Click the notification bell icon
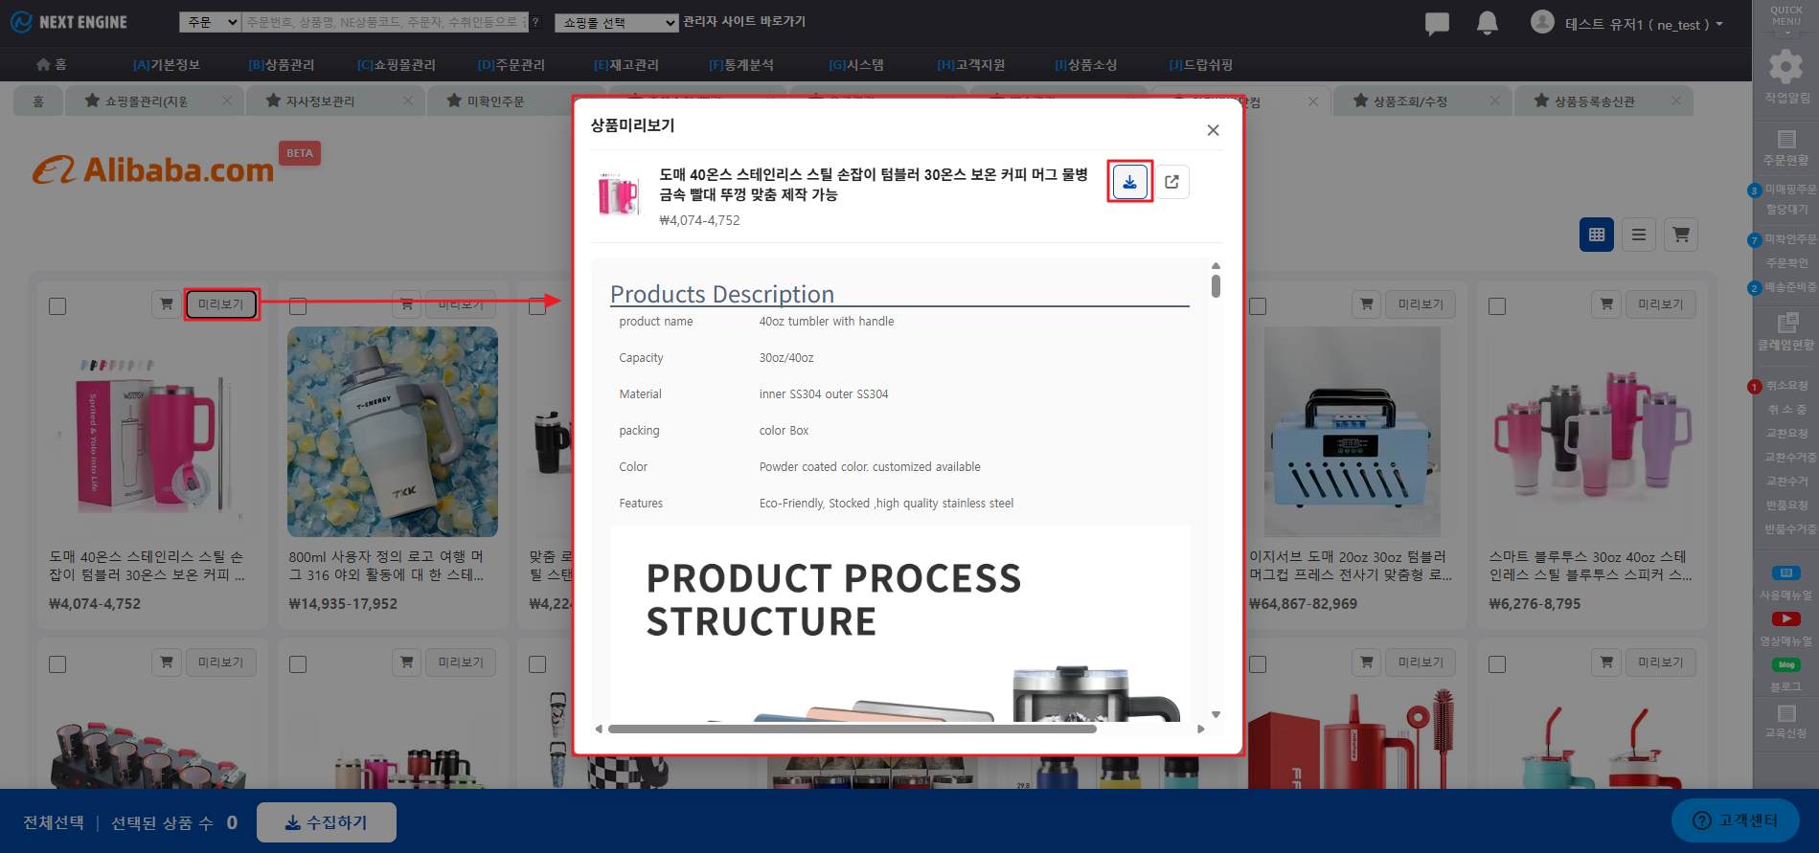This screenshot has width=1819, height=853. tap(1487, 23)
